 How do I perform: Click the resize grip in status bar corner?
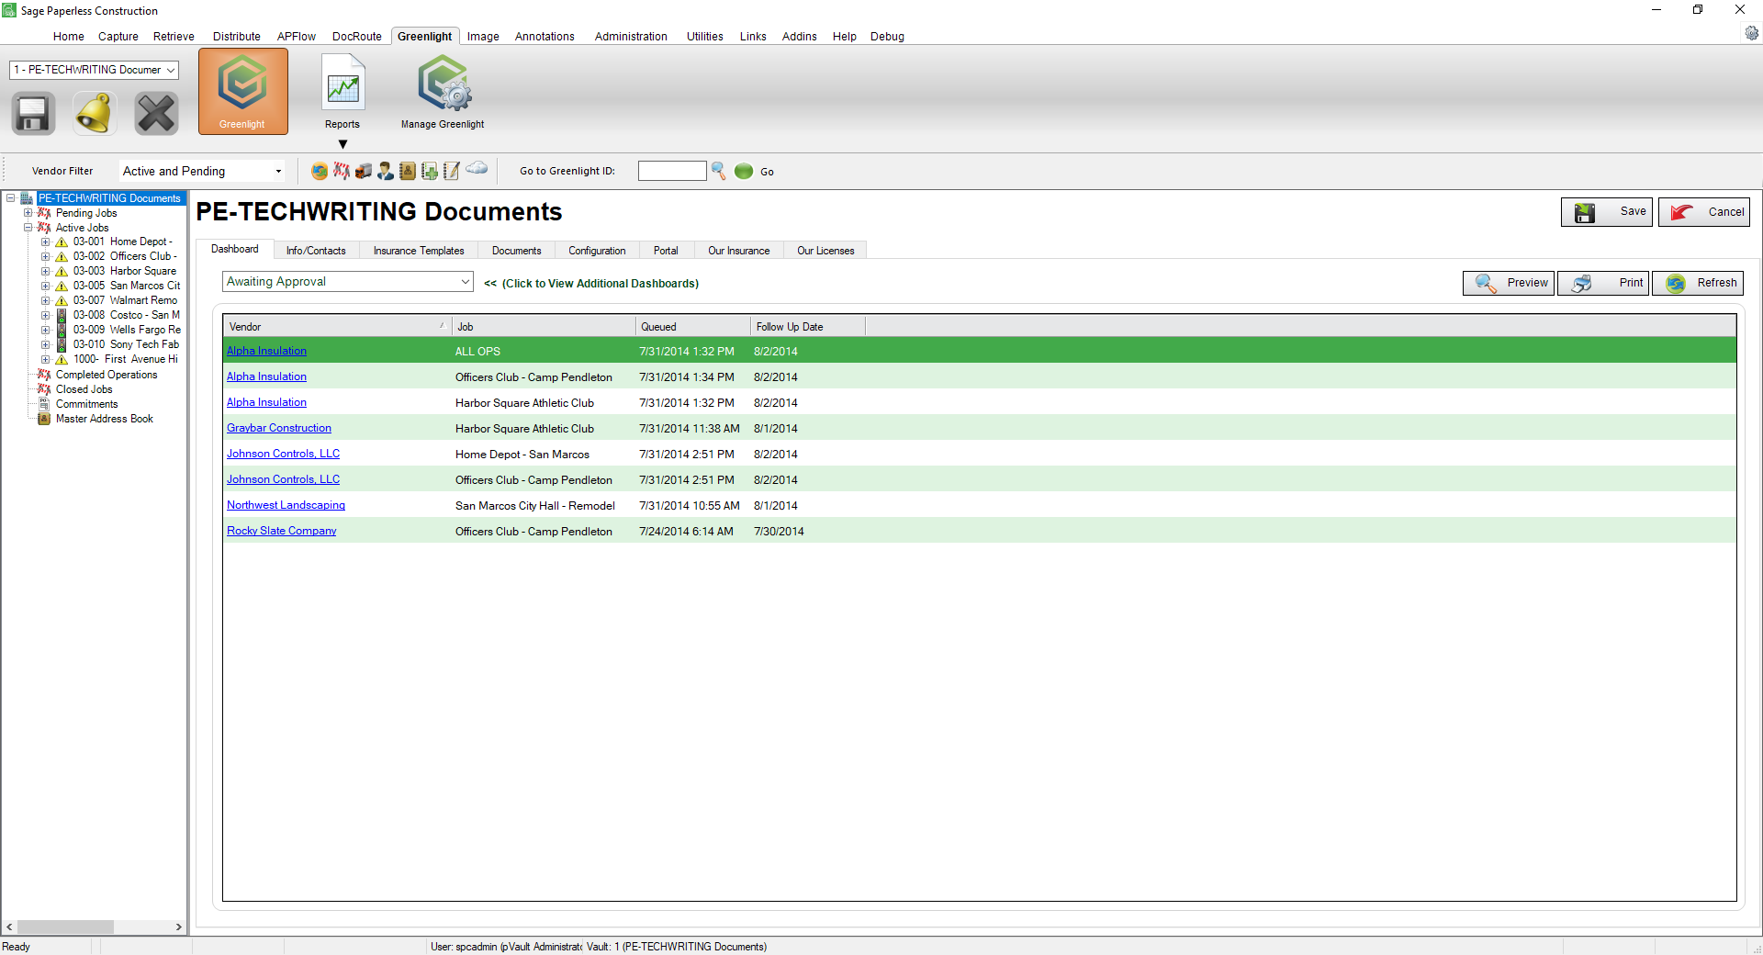(x=1756, y=948)
